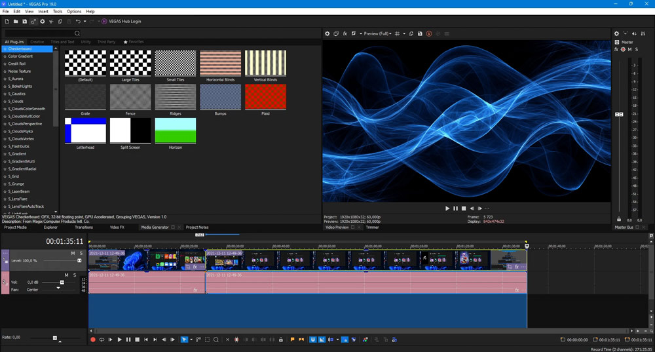This screenshot has height=352, width=655.
Task: Switch to the Transitions tab
Action: coord(84,227)
